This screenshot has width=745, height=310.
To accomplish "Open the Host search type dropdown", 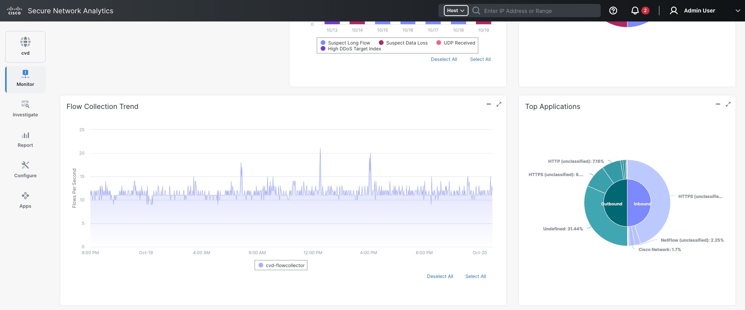I will pyautogui.click(x=456, y=11).
